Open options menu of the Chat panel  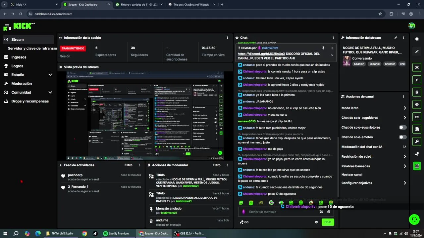point(333,38)
